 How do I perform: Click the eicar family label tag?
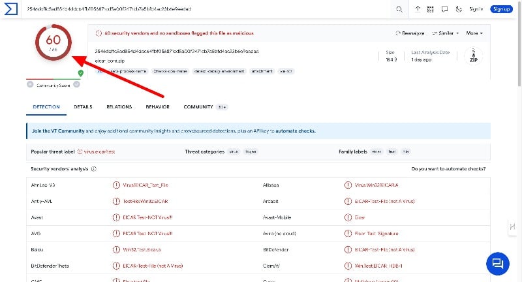pos(376,151)
